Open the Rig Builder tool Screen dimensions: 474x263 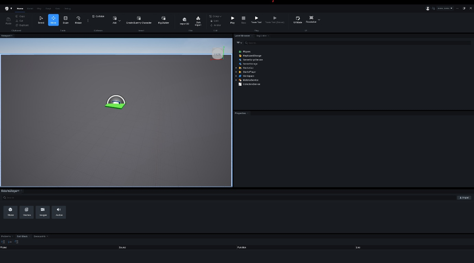coord(163,20)
